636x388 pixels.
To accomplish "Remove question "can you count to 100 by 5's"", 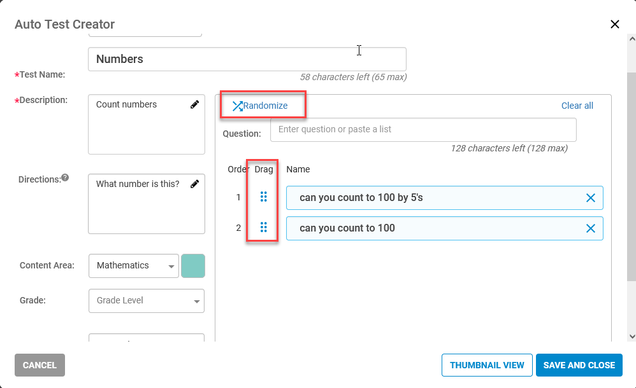I will [591, 198].
